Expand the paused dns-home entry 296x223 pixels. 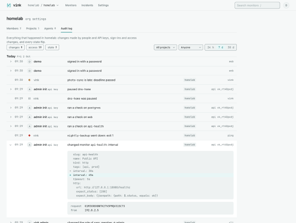(11, 89)
